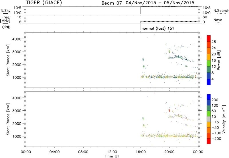The image size is (229, 158).
Task: Pick the light green 12–16 dB Power segment
Action: point(209,63)
